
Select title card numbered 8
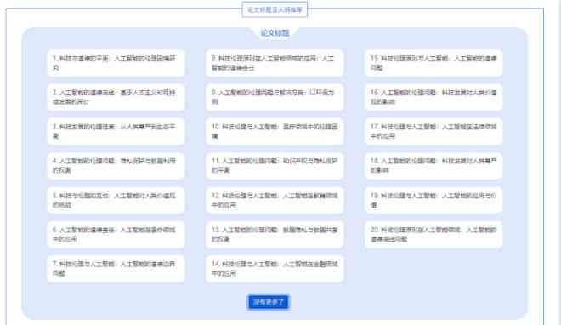[275, 63]
